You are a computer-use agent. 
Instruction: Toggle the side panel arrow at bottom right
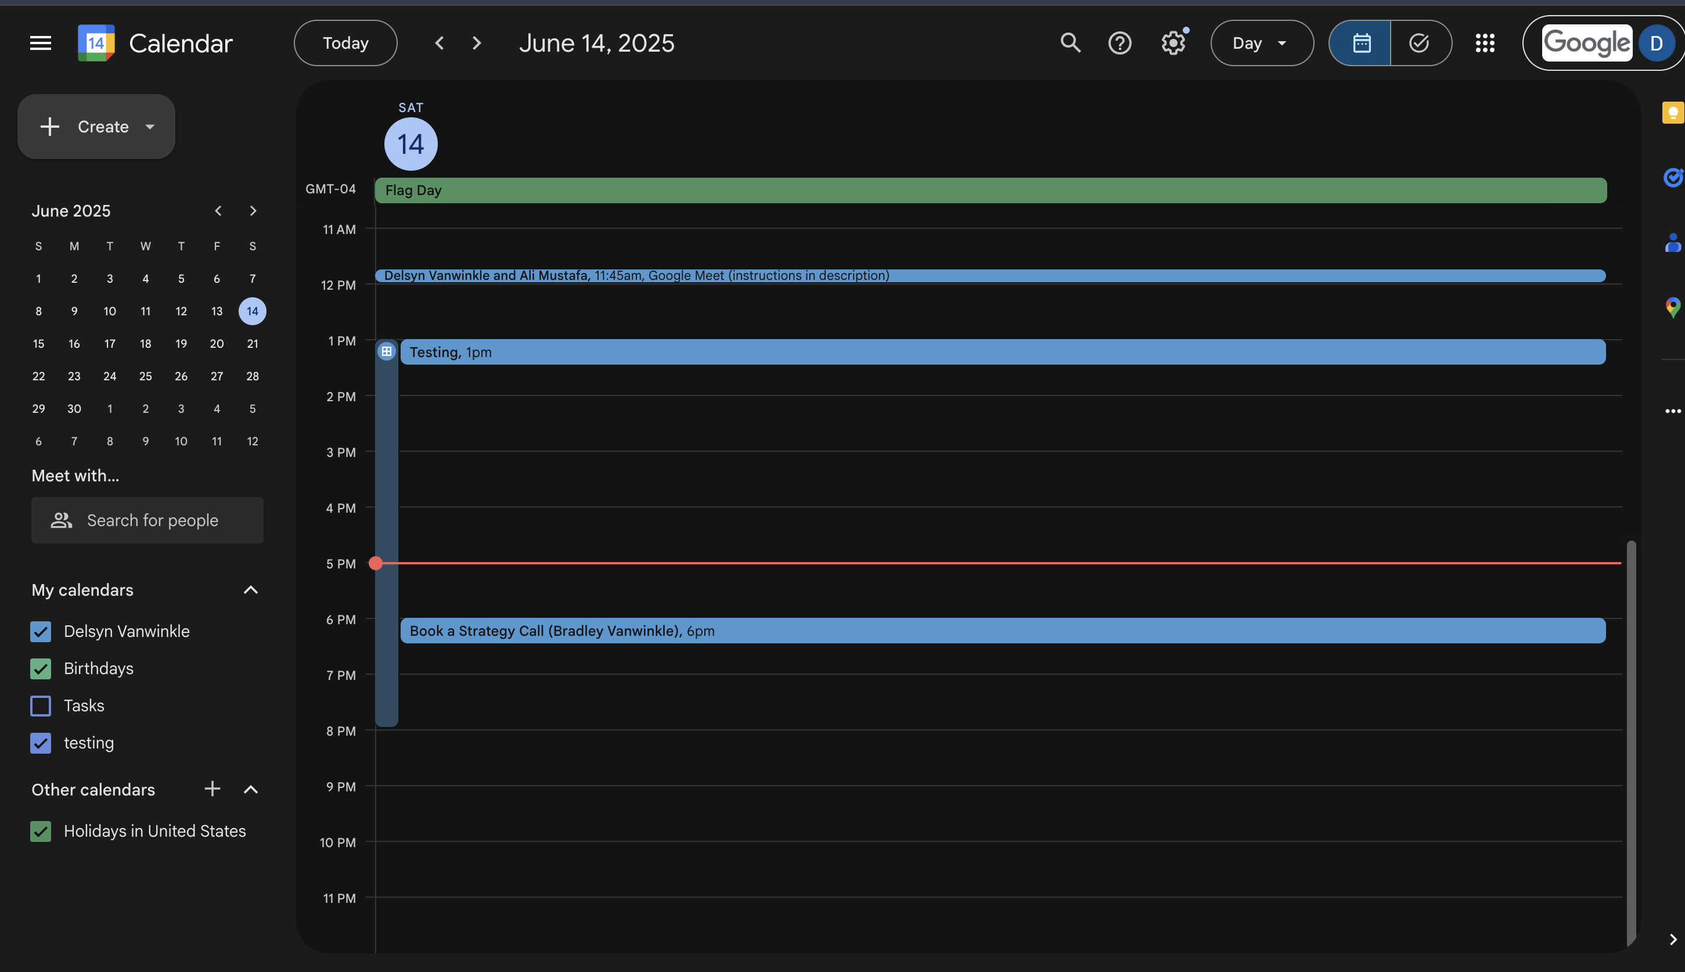coord(1672,940)
